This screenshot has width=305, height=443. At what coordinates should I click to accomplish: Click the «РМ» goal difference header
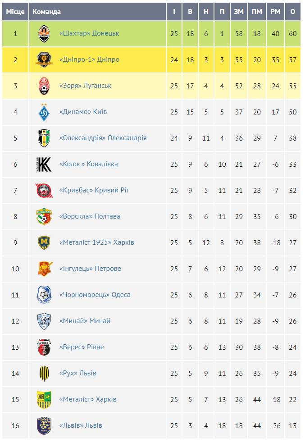coord(275,12)
